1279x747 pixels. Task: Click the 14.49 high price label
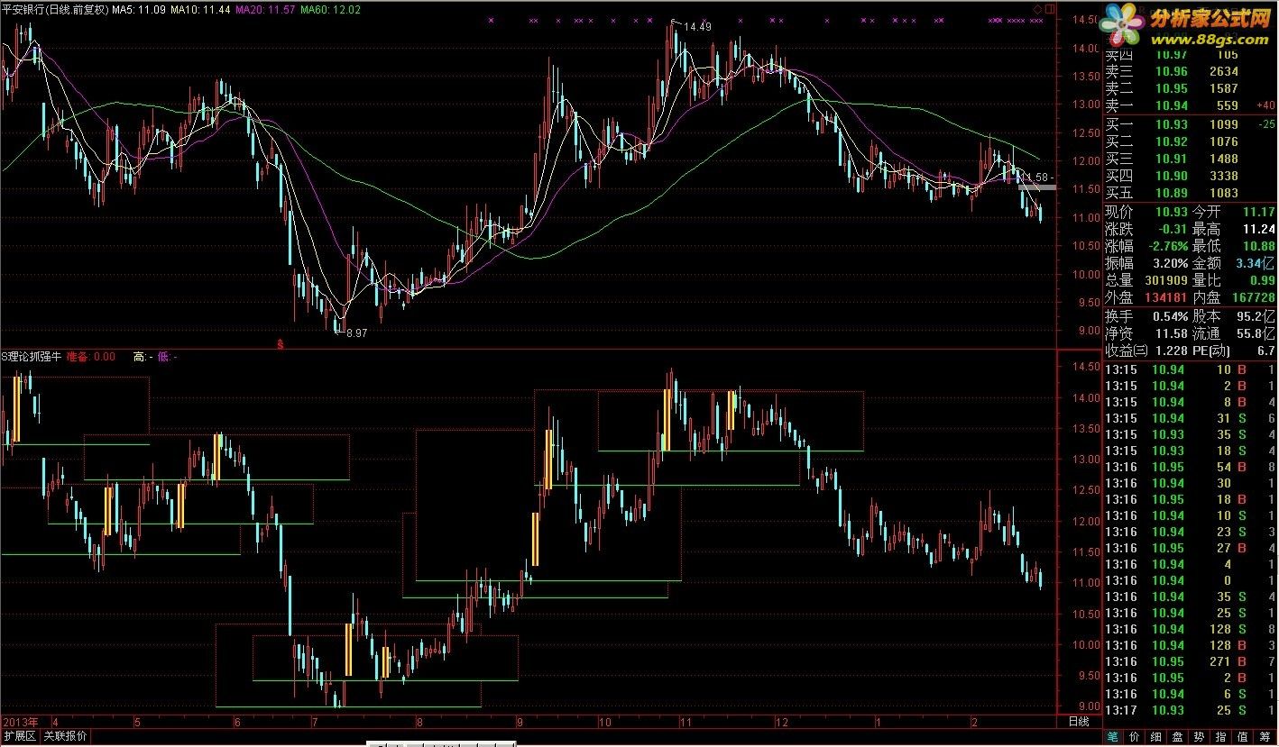(x=697, y=27)
